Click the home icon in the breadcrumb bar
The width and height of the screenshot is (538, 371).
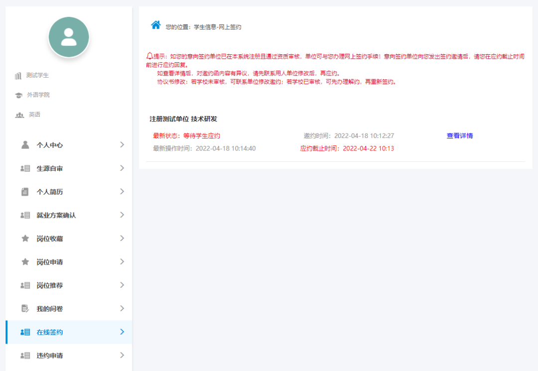tap(155, 25)
